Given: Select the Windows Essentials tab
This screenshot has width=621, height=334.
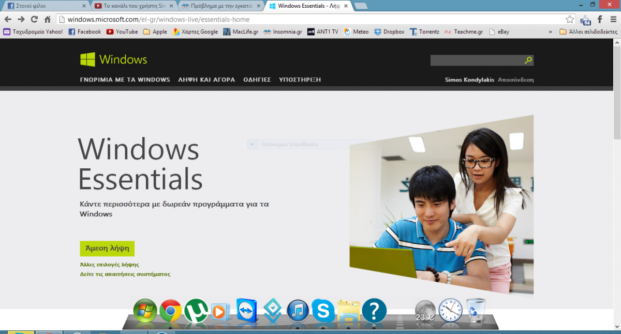Looking at the screenshot, I should pyautogui.click(x=309, y=6).
